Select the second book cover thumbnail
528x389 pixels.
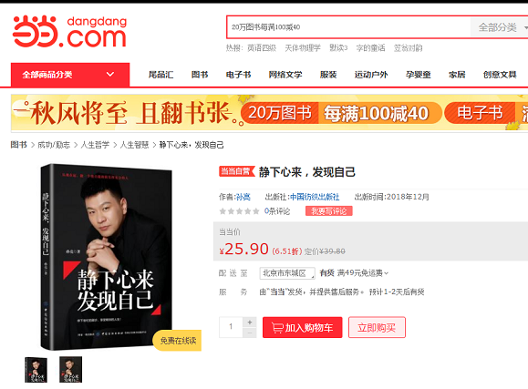pos(71,370)
